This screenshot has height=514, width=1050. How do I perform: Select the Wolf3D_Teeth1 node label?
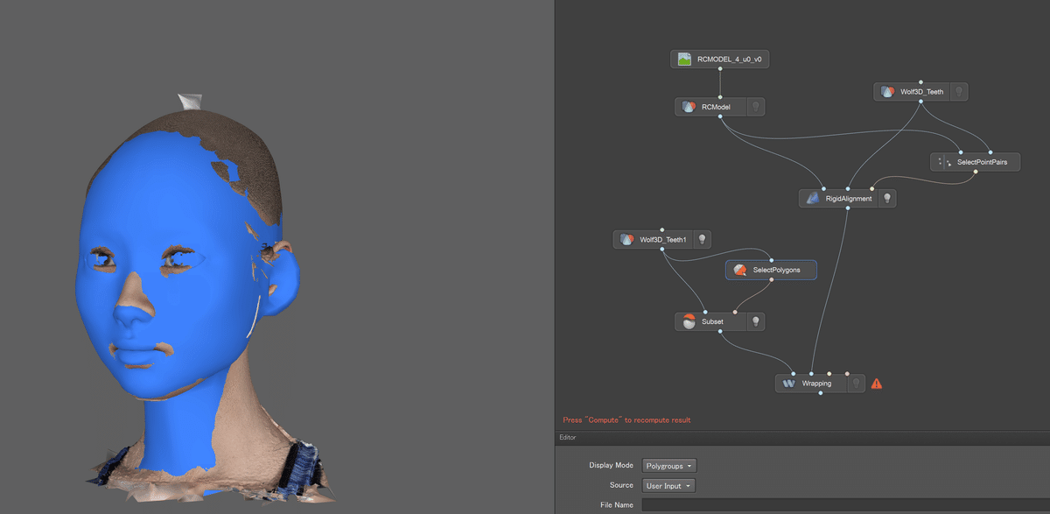pos(663,239)
